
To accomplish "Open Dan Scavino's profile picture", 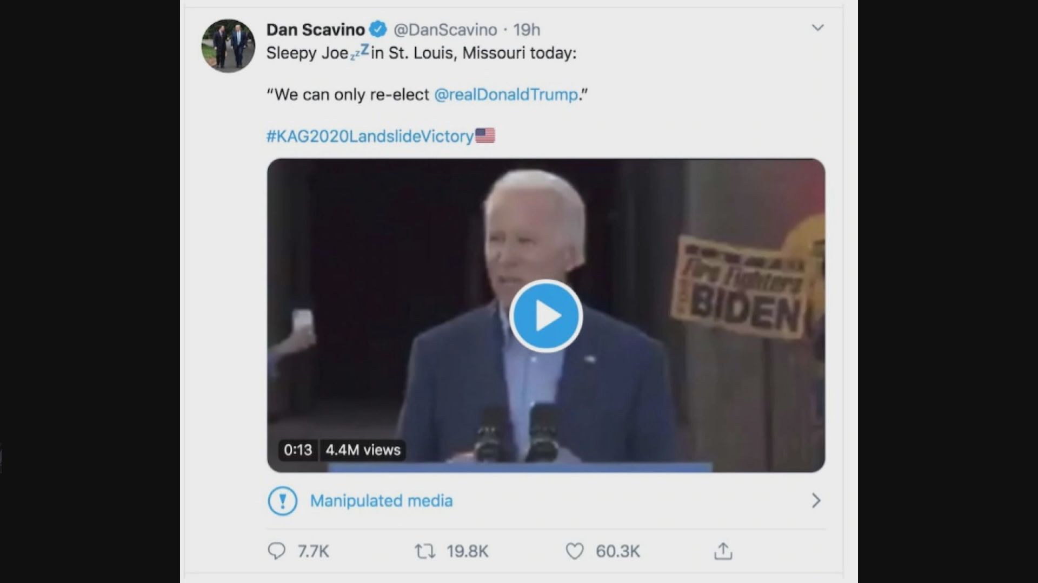I will click(x=228, y=45).
